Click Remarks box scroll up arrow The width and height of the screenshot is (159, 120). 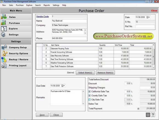pos(83,91)
